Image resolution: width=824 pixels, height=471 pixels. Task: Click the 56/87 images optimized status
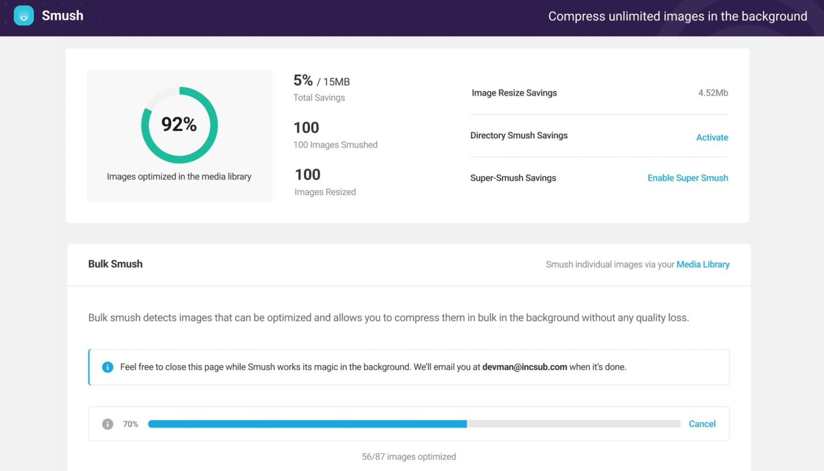coord(409,457)
